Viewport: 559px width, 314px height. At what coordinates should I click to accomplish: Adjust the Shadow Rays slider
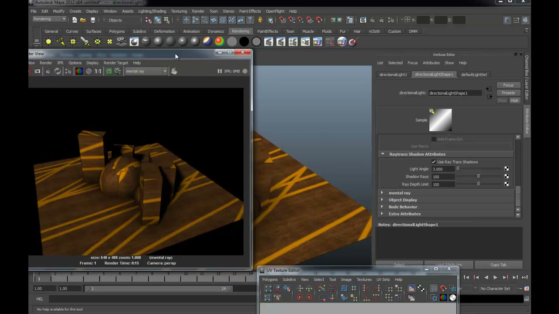479,177
